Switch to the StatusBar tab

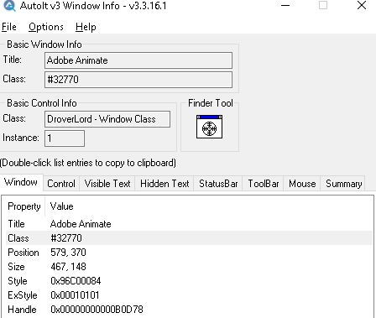(x=218, y=184)
